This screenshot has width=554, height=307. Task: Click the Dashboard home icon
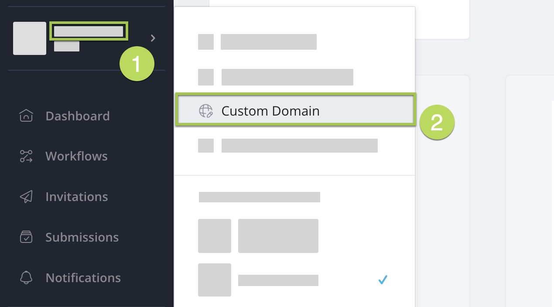26,116
